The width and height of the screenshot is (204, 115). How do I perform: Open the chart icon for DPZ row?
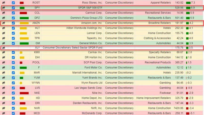click(4, 18)
